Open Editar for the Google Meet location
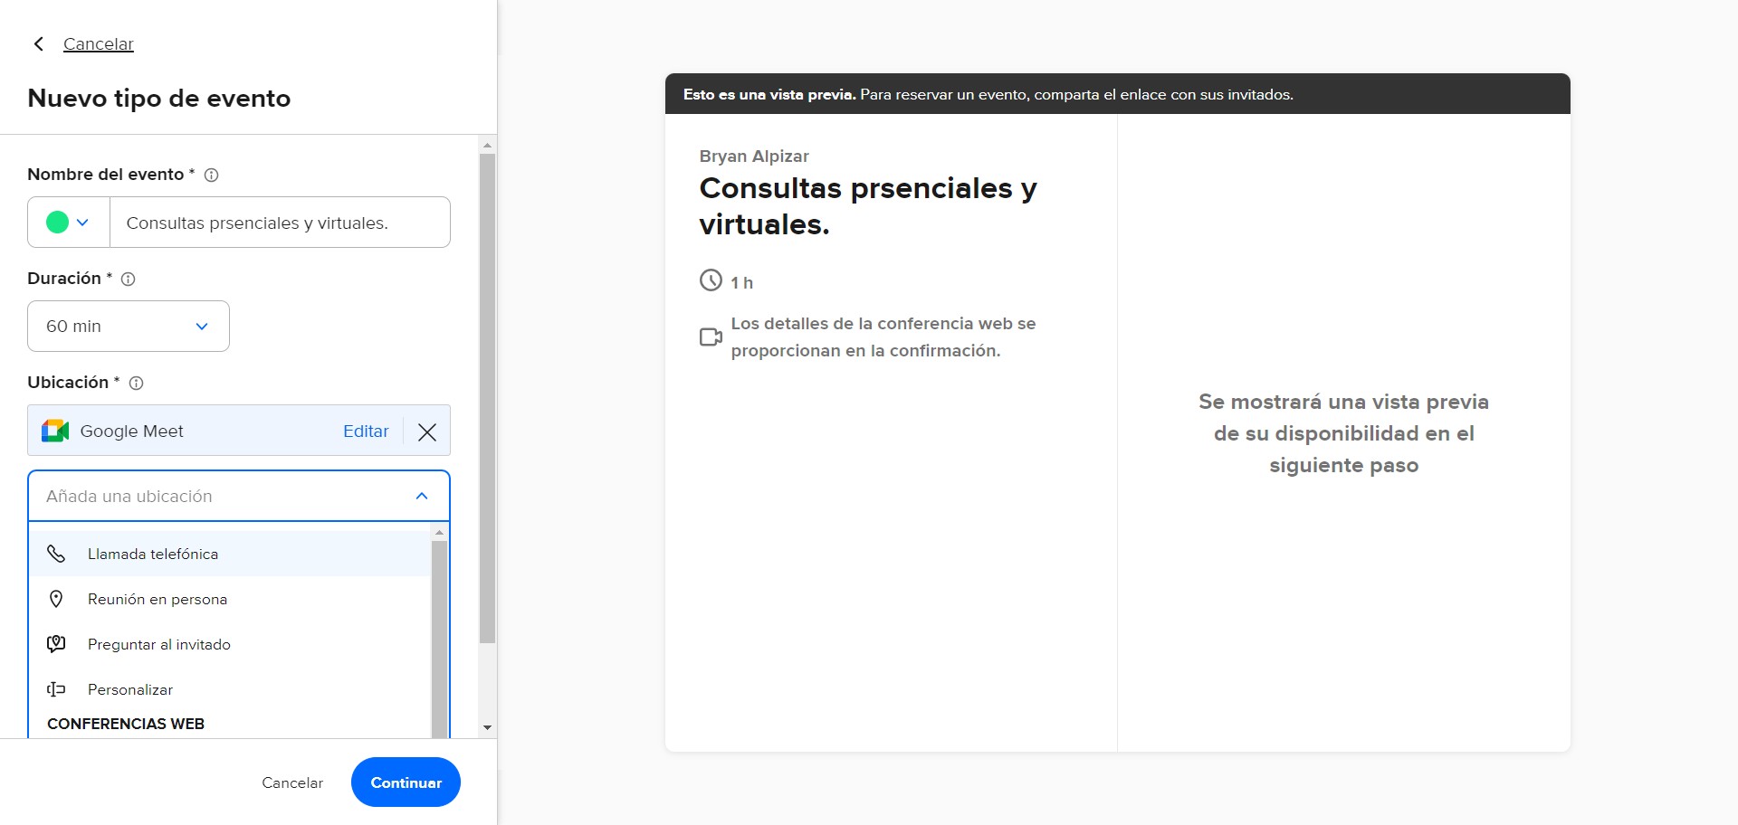The image size is (1738, 825). tap(365, 431)
